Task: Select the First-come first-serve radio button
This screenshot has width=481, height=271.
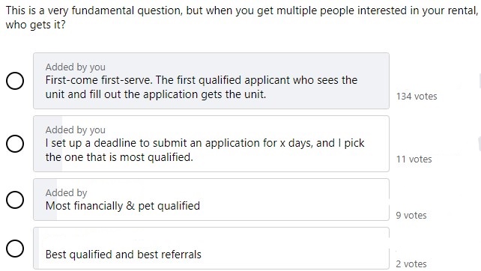Action: pos(15,81)
